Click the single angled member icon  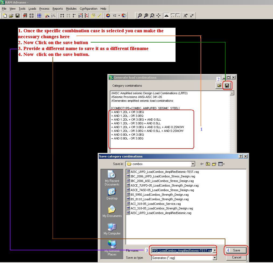point(74,16)
